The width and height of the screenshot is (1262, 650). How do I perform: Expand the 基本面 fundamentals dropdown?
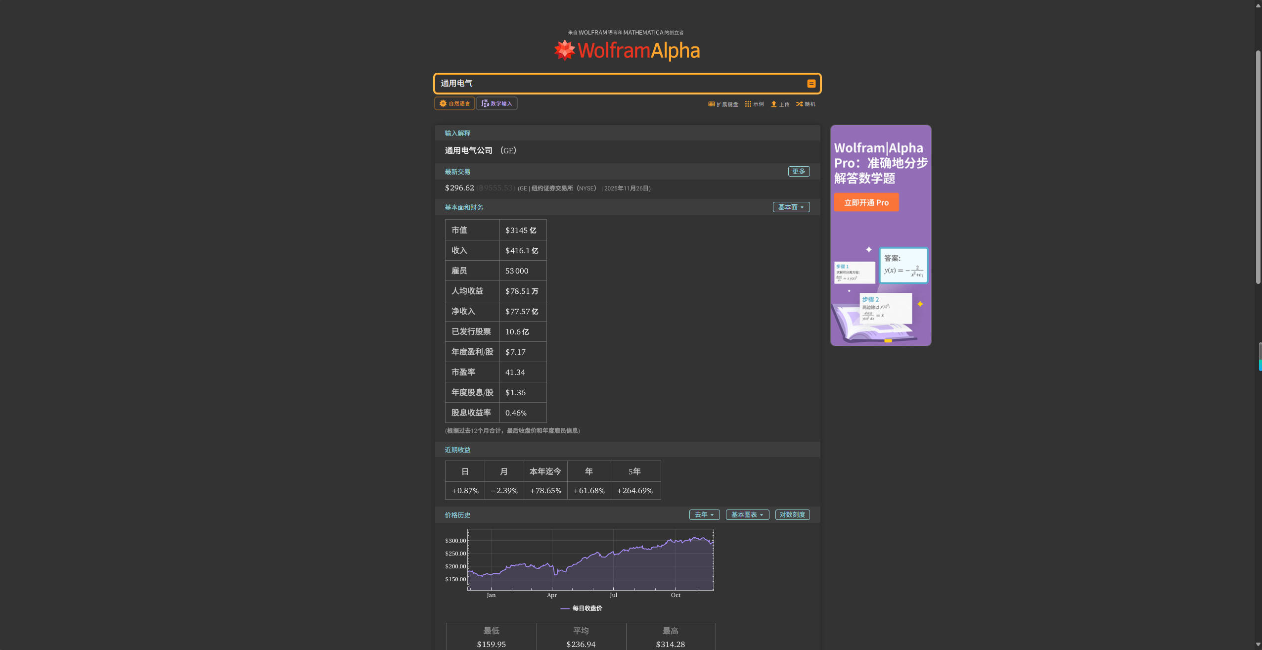[791, 207]
